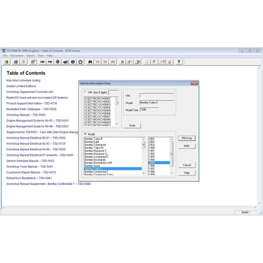Close the Vehicle Information Entry dialog
Image resolution: width=263 pixels, height=263 pixels.
(x=194, y=83)
